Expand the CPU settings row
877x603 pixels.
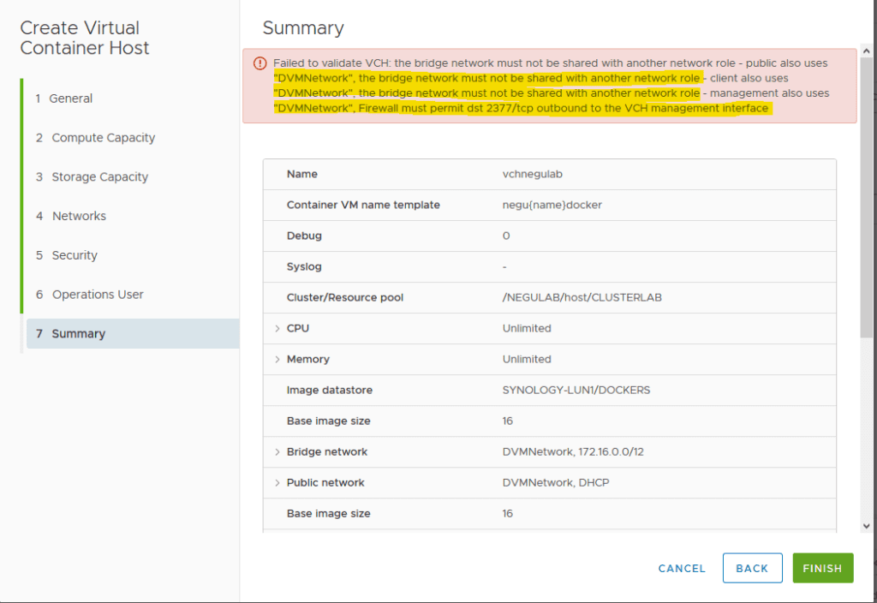(276, 328)
